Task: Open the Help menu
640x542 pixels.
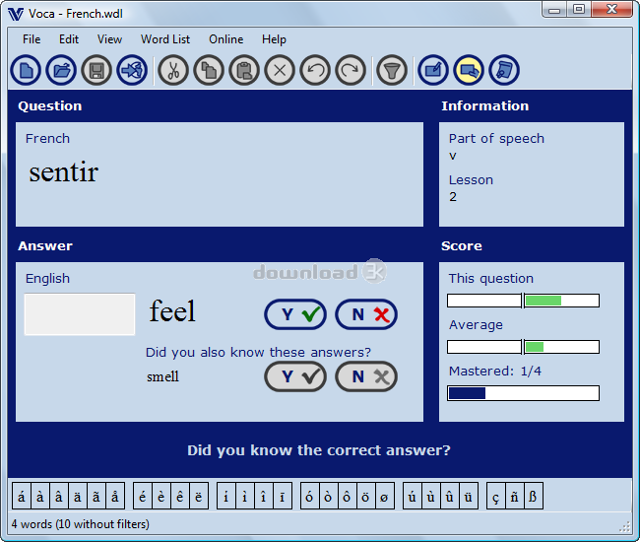Action: pos(274,39)
